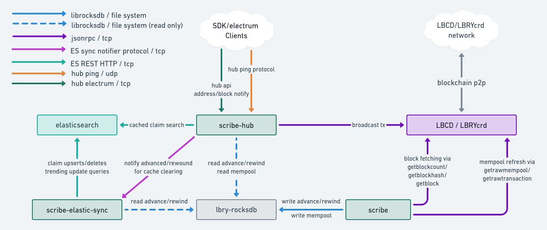Click the dashed blue read-only legend arrow
The height and width of the screenshot is (230, 547).
[x=39, y=24]
